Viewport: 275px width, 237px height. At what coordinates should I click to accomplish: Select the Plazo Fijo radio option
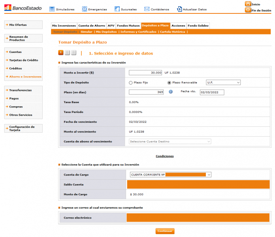[x=131, y=83]
